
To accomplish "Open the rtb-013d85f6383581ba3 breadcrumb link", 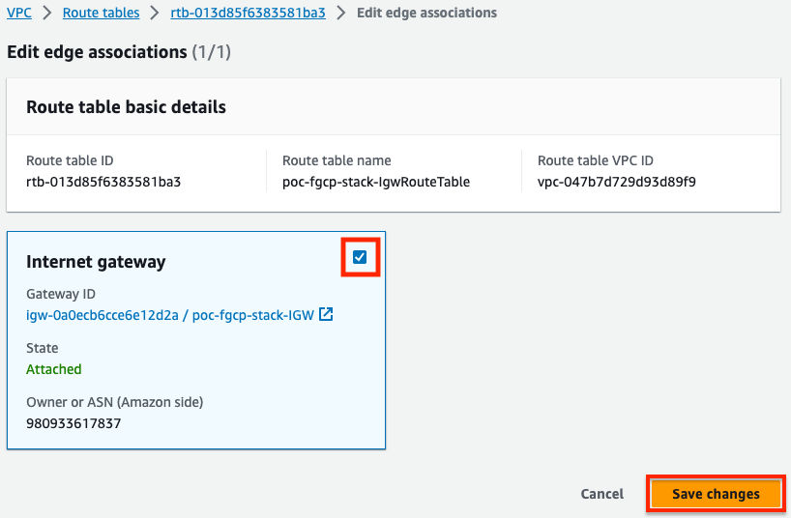I will click(248, 13).
